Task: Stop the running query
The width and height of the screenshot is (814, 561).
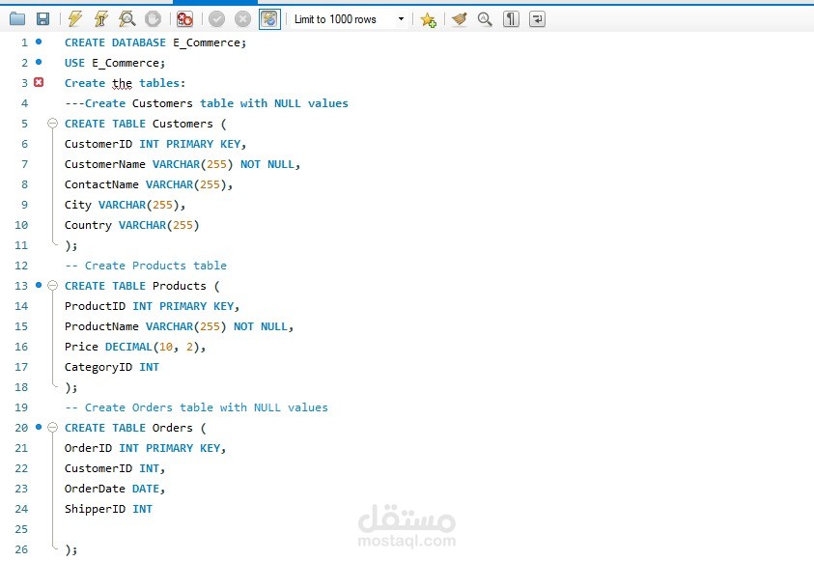Action: 152,18
